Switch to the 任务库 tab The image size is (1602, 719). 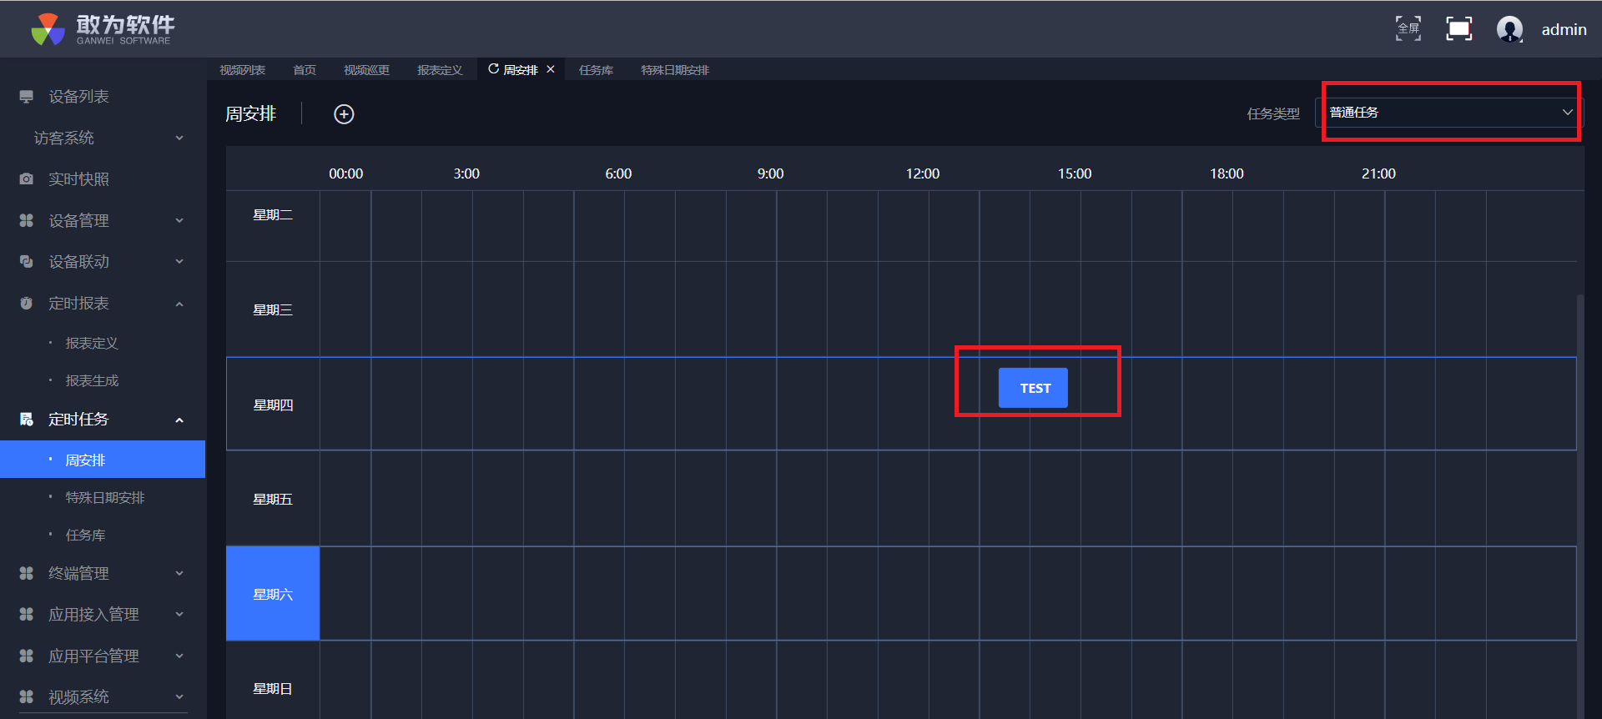click(x=596, y=70)
